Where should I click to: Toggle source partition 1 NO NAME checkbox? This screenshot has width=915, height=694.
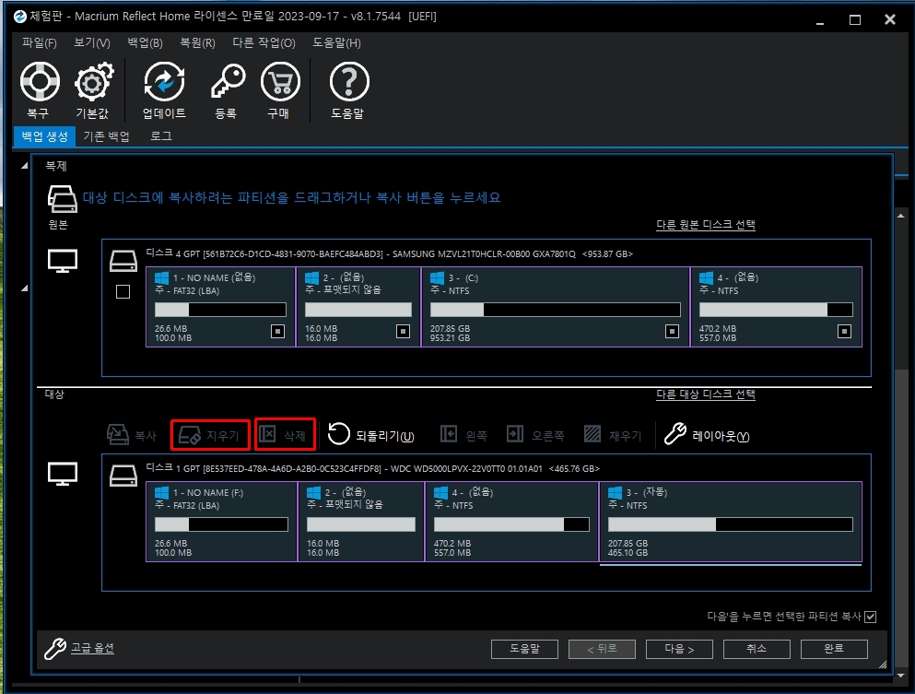click(x=277, y=332)
